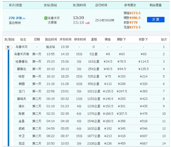Click the 04:18 departure time for 金昌
Viewport: 171px width, 147px height.
click(65, 121)
